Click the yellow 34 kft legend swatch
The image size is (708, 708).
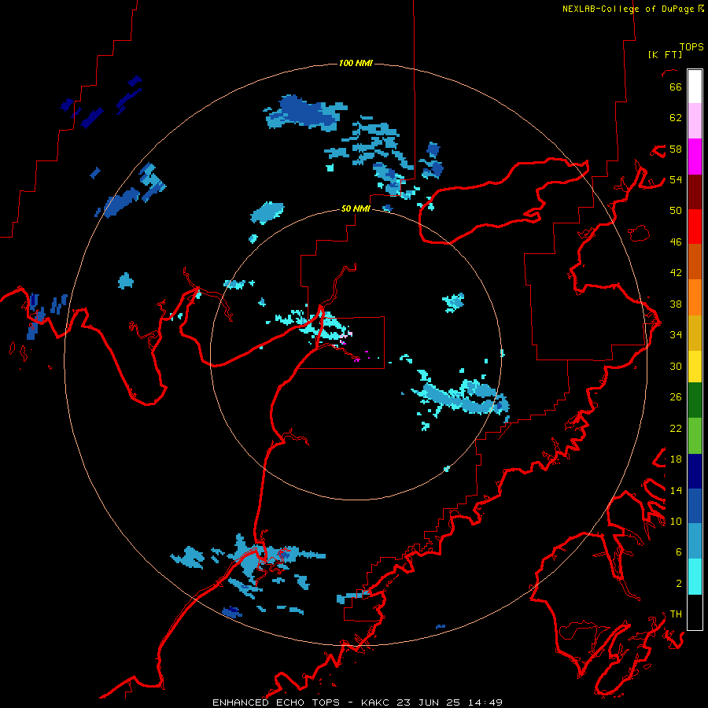click(x=695, y=367)
